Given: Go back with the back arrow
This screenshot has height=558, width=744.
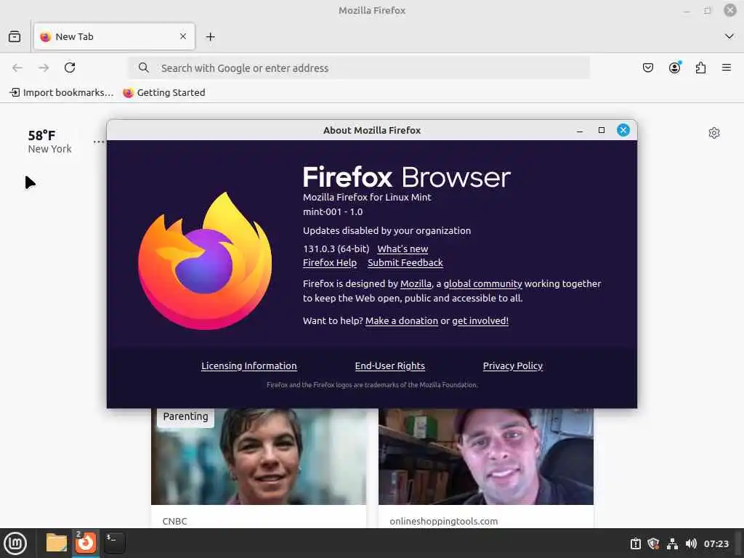Looking at the screenshot, I should (17, 68).
